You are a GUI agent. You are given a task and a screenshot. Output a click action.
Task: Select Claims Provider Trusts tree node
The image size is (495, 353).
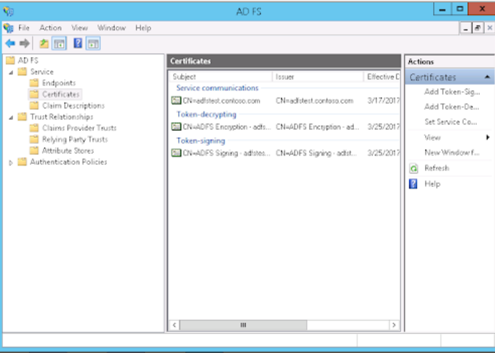pos(79,128)
